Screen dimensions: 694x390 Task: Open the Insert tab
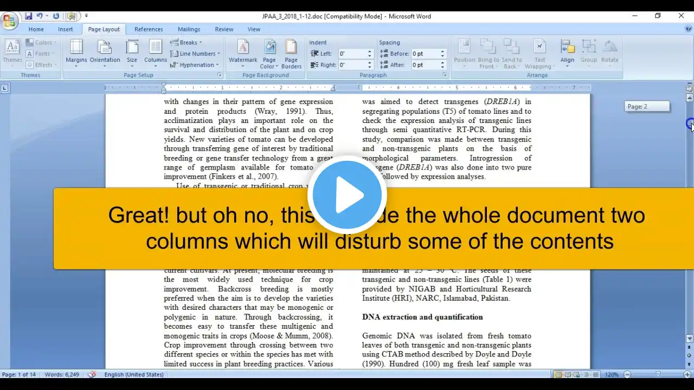[66, 29]
